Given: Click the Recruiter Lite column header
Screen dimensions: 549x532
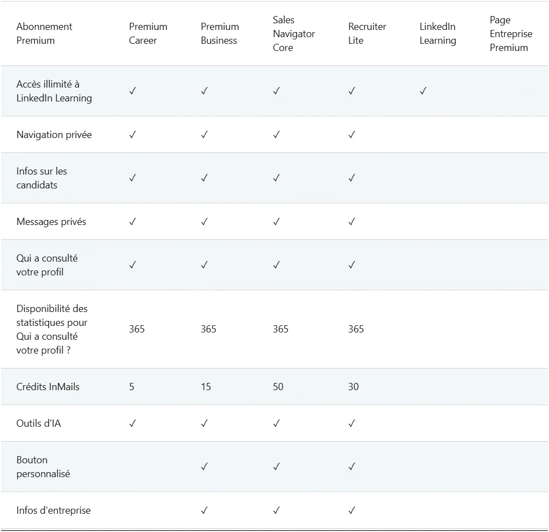Looking at the screenshot, I should (x=367, y=33).
